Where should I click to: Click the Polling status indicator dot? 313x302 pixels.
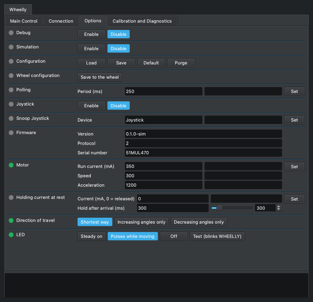(x=11, y=90)
